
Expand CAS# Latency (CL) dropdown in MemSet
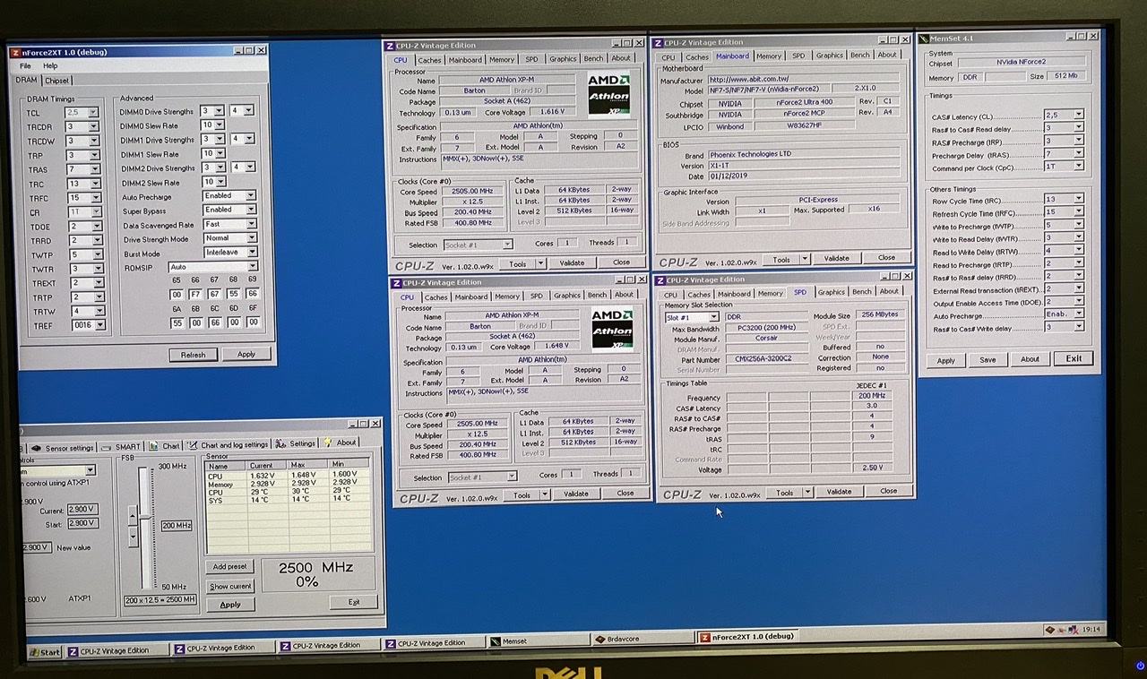1078,115
